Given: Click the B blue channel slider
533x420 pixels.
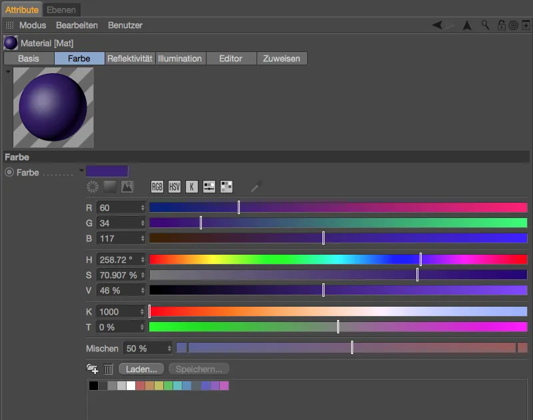Looking at the screenshot, I should point(338,238).
